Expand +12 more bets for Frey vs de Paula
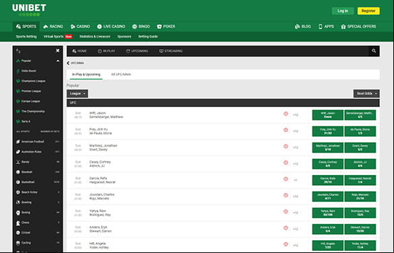The image size is (394, 253). pyautogui.click(x=296, y=131)
